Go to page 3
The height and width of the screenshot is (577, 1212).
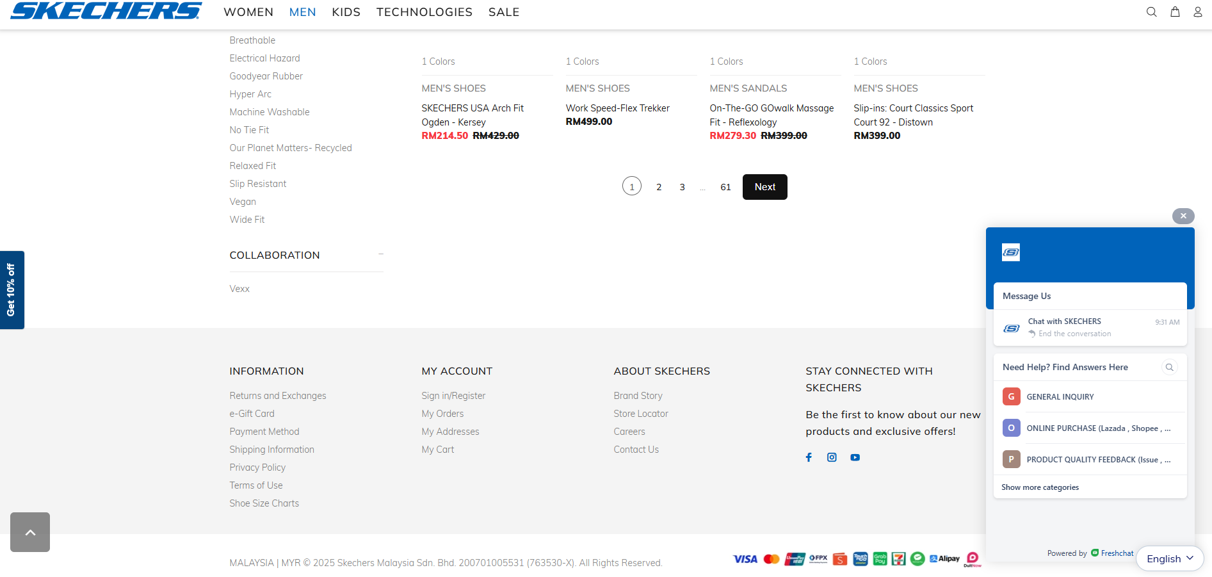click(x=683, y=187)
